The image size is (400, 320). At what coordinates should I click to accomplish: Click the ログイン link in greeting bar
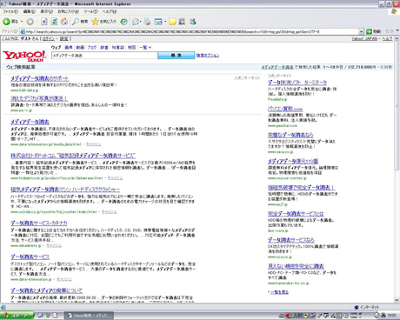point(49,39)
